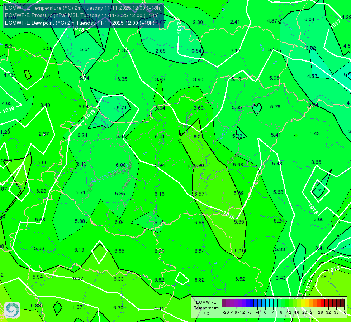Click the dew point value 4.41
Image resolution: width=351 pixels, height=322 pixels.
point(159,309)
